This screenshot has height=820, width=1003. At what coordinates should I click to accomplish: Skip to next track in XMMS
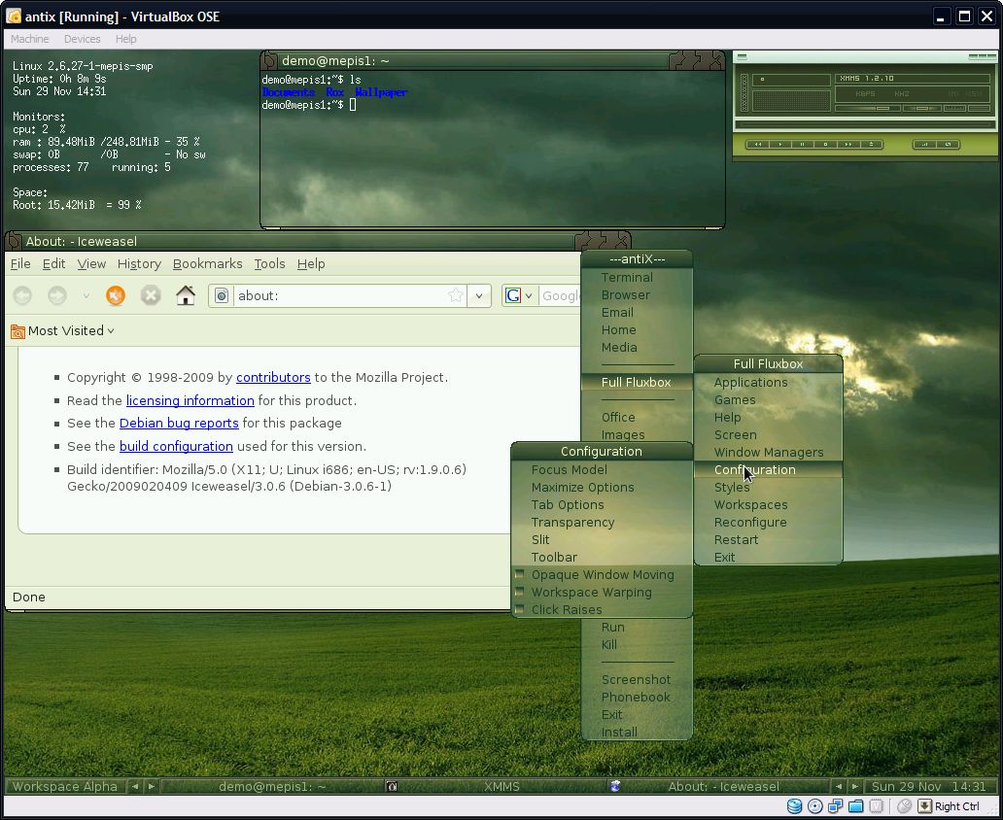click(848, 145)
